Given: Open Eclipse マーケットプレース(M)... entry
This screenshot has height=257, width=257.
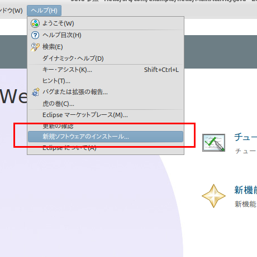Looking at the screenshot, I should pos(106,115).
